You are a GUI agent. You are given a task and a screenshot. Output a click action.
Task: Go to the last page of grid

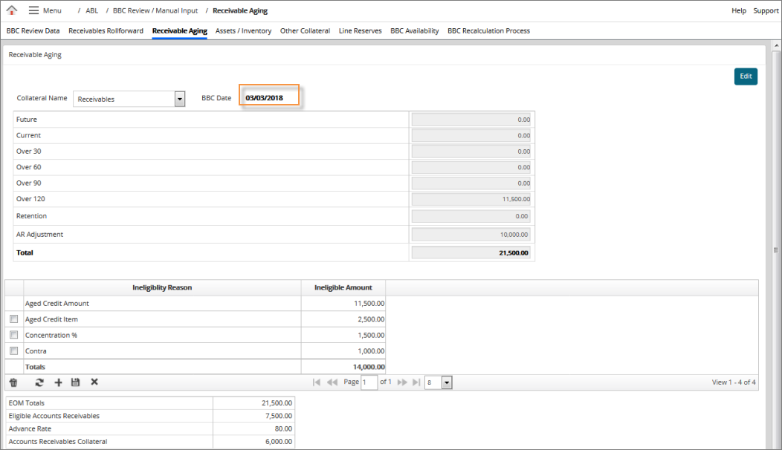click(416, 382)
